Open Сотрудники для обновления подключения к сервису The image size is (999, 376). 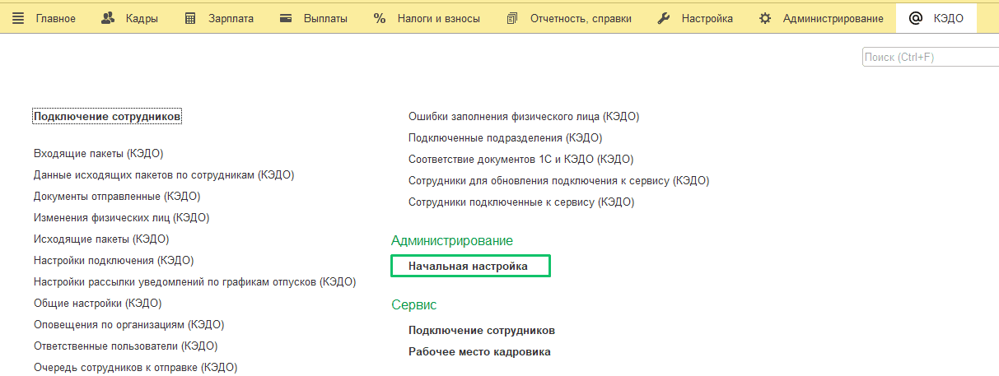click(x=558, y=181)
